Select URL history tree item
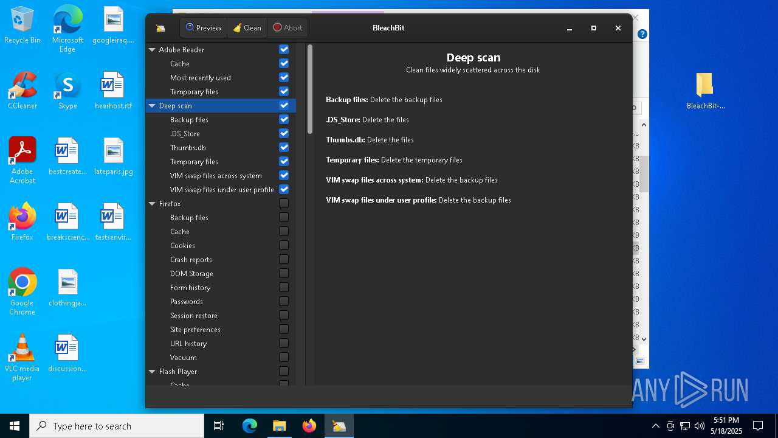The height and width of the screenshot is (438, 778). pyautogui.click(x=188, y=344)
